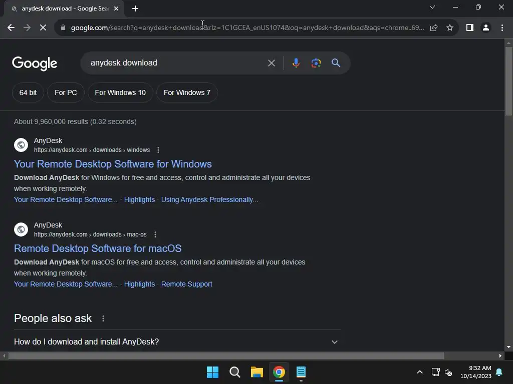Open Using Anydesk Professionally sitelink
This screenshot has height=384, width=513.
tap(210, 199)
